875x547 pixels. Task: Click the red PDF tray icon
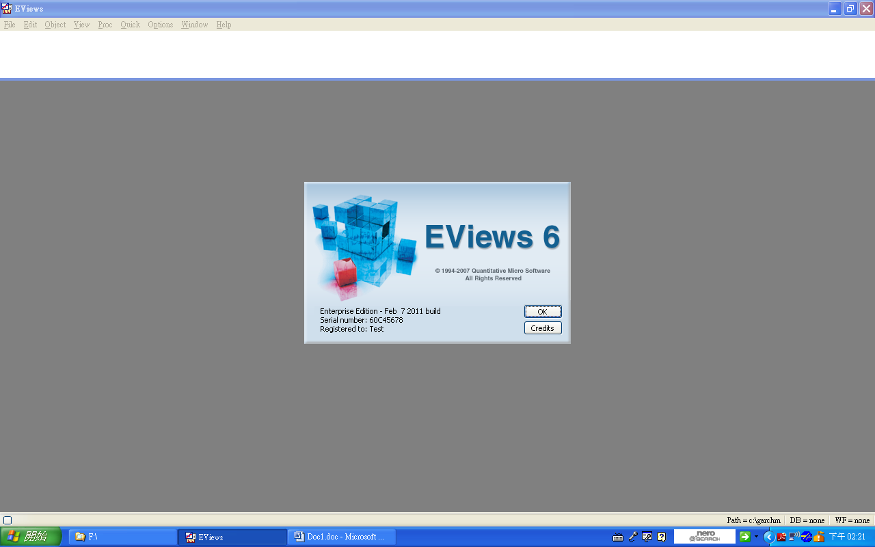click(x=781, y=537)
